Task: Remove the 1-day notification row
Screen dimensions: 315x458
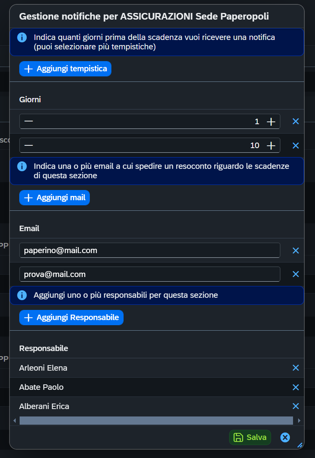Action: coord(296,121)
